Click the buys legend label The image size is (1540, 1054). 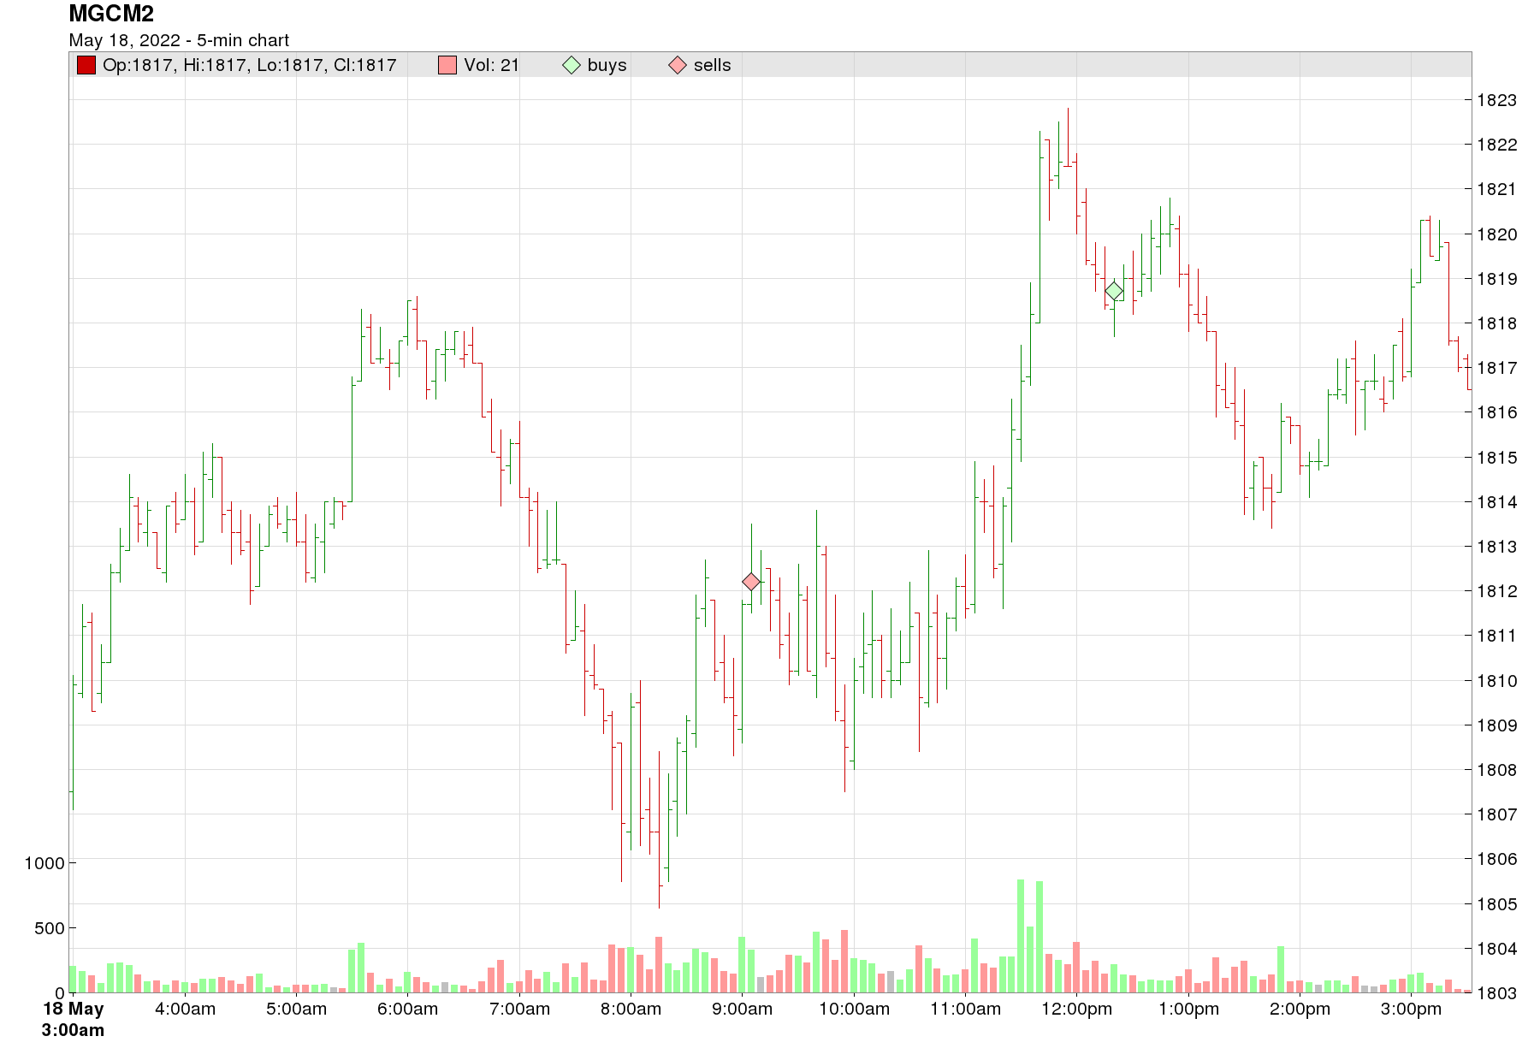(x=607, y=65)
